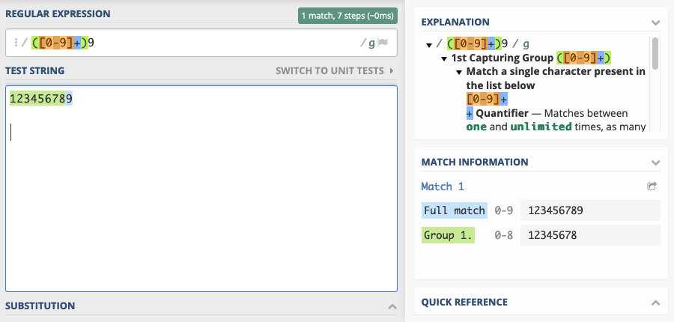Expand the Quick Reference panel chevron
The image size is (674, 322).
click(655, 303)
